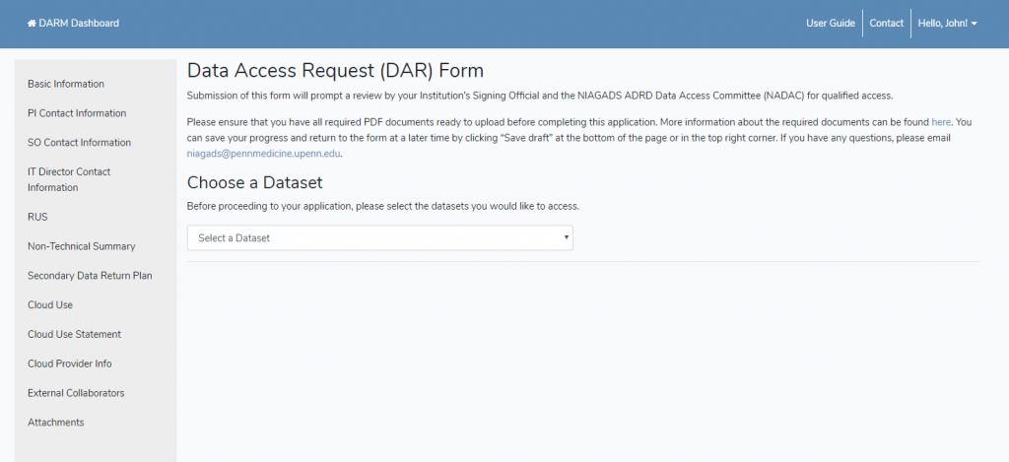Open SO Contact Information section
The image size is (1009, 462).
click(79, 143)
